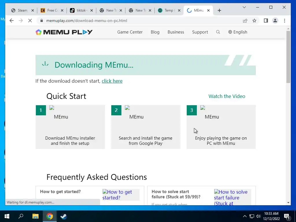296x222 pixels.
Task: Open 'How to solve start failure' image link
Action: click(232, 197)
